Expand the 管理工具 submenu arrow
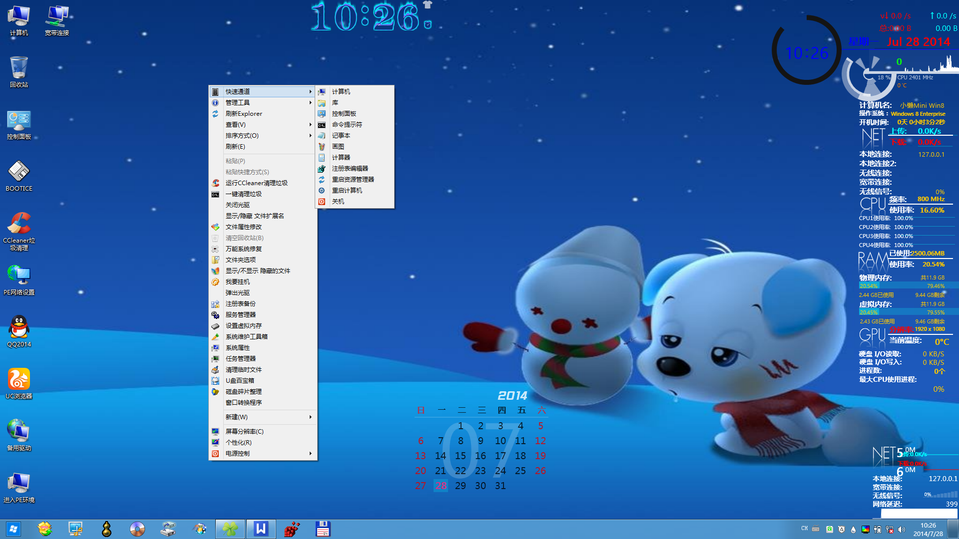959x539 pixels. click(x=310, y=102)
